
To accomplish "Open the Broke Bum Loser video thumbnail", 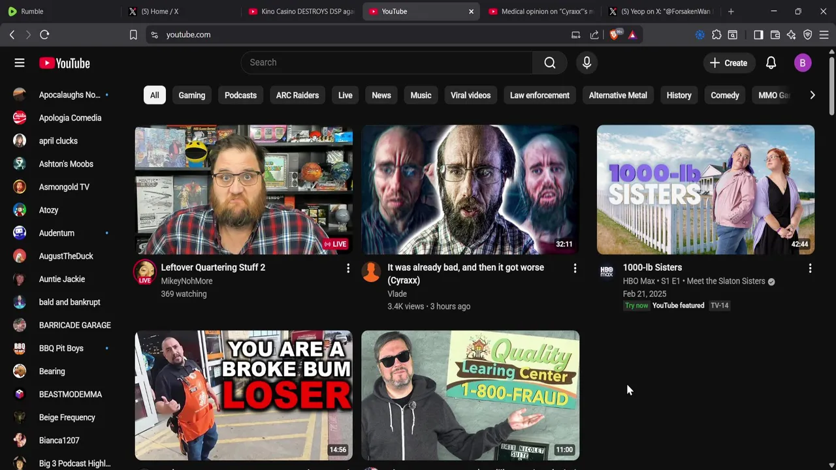I will 244,395.
